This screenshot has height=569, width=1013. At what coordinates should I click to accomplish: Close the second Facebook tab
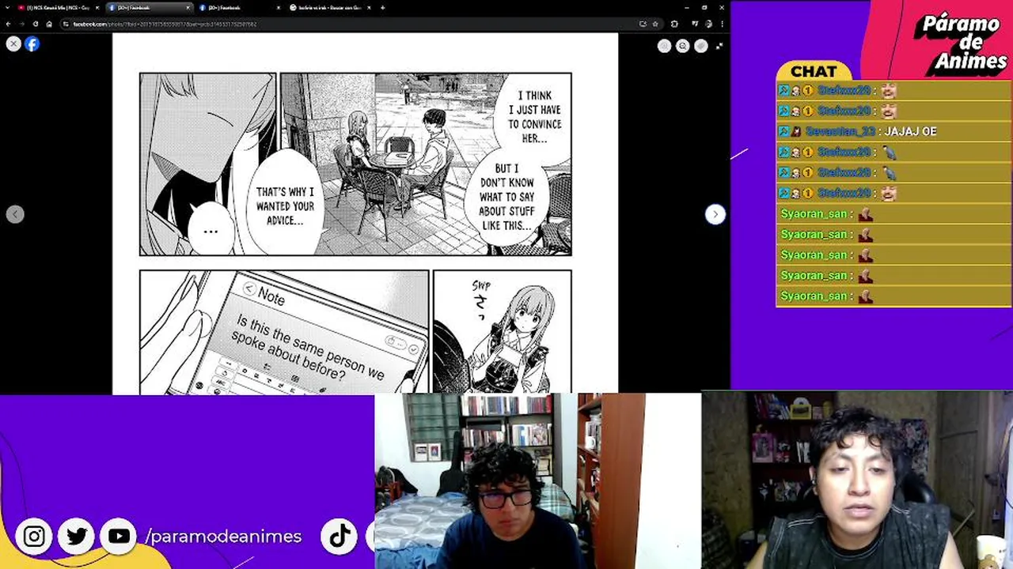point(279,7)
